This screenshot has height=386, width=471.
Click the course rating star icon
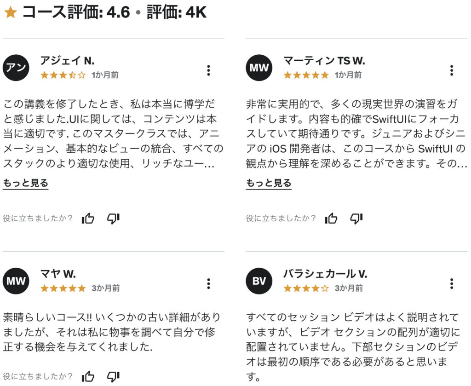(11, 12)
